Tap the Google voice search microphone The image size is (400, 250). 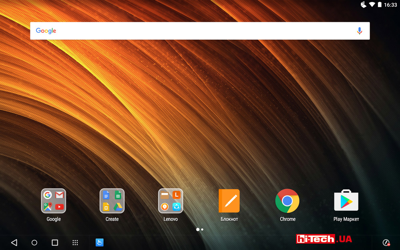(359, 31)
